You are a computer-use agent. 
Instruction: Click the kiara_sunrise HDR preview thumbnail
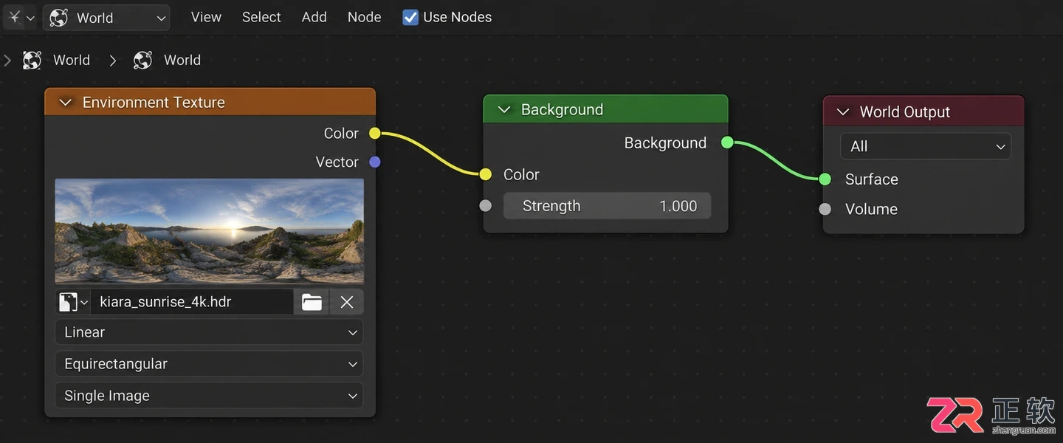[x=210, y=231]
